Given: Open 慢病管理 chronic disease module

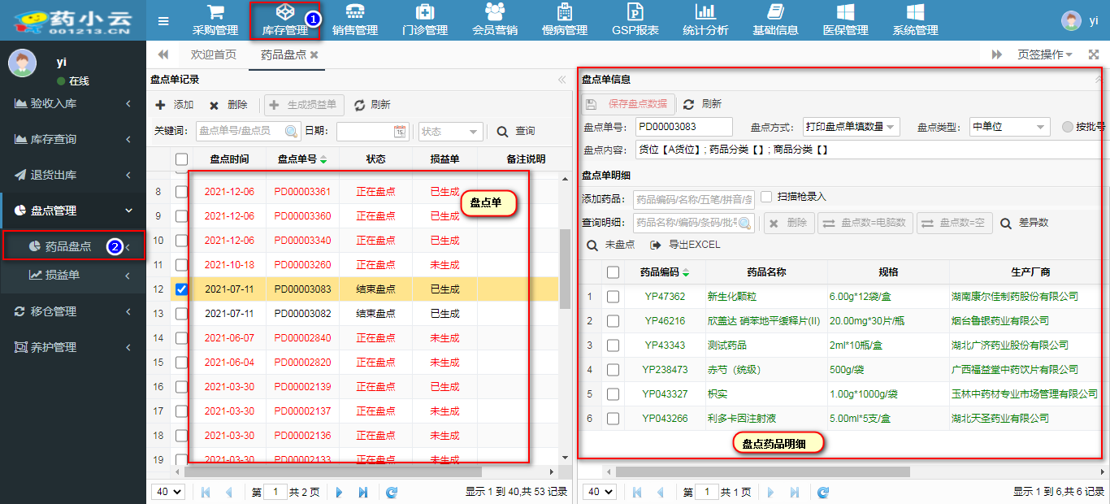Looking at the screenshot, I should pyautogui.click(x=565, y=20).
